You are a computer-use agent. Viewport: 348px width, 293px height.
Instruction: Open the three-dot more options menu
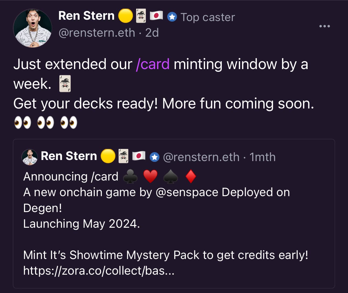[x=324, y=26]
